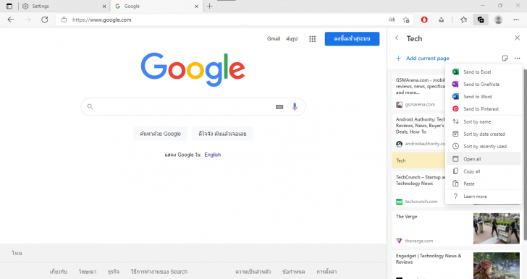
Task: Start voice search with microphone icon
Action: (x=295, y=107)
